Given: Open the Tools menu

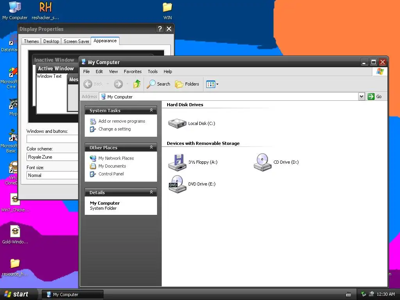Looking at the screenshot, I should coord(153,71).
